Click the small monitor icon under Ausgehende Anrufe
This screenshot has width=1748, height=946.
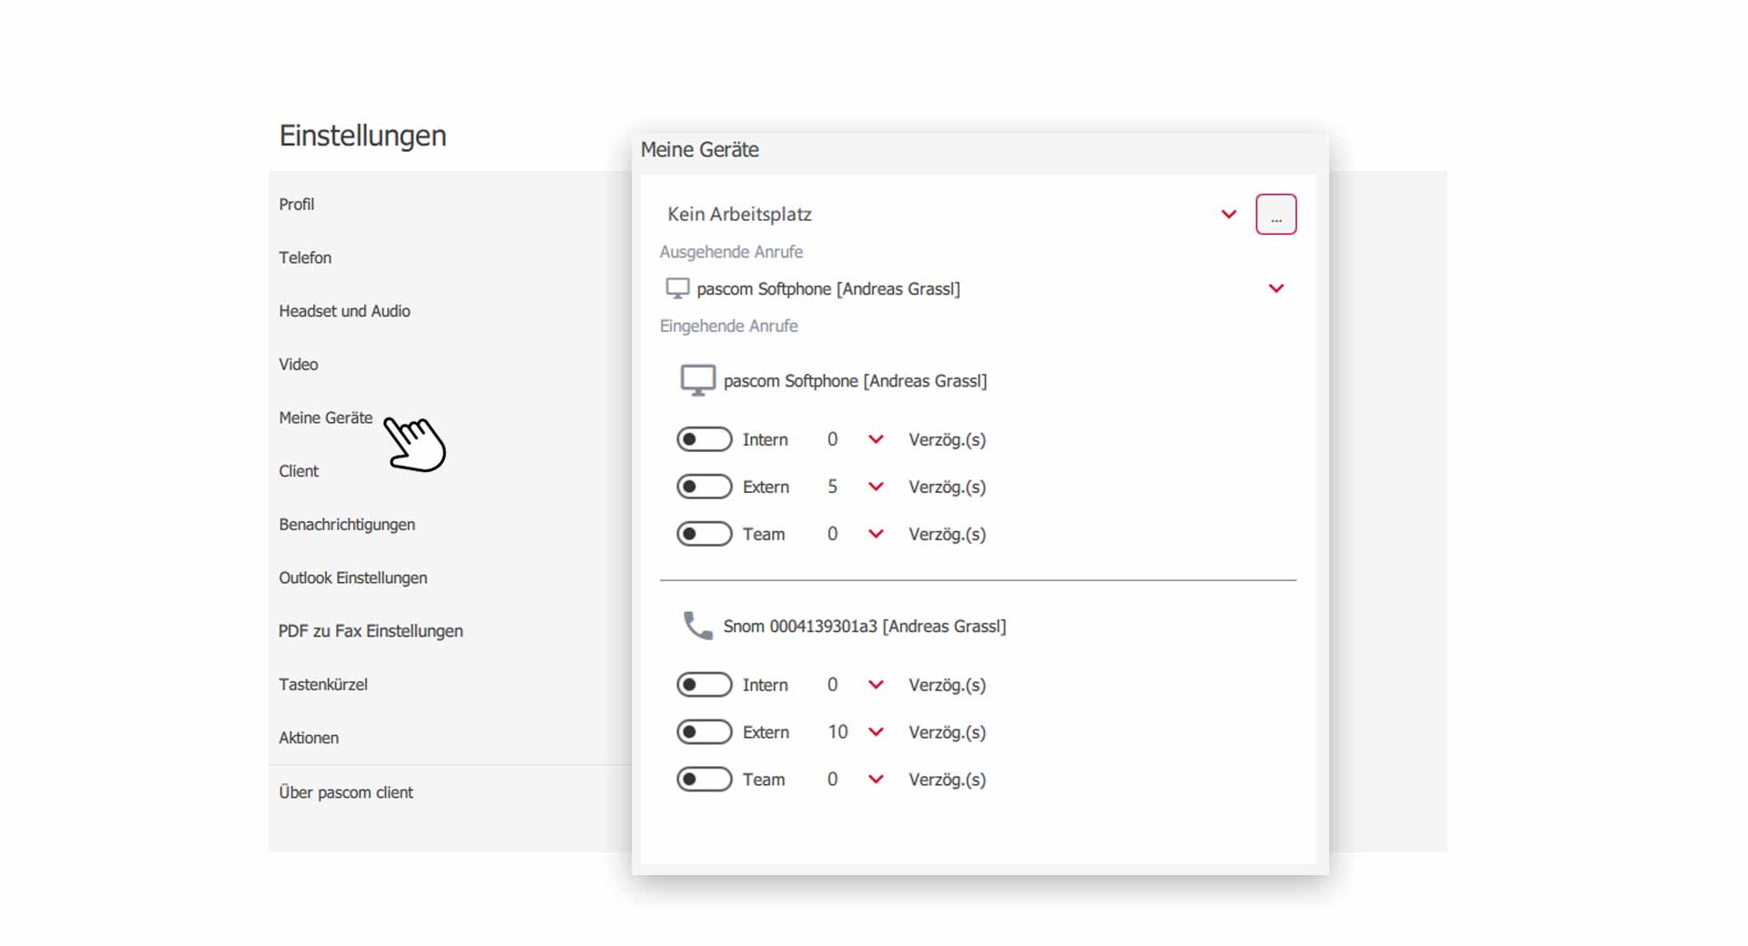(x=677, y=288)
